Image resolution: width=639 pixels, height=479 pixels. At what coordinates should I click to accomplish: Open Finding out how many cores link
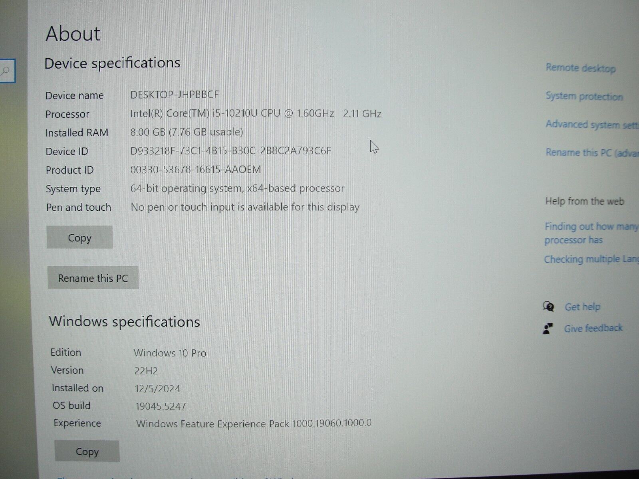click(x=592, y=233)
